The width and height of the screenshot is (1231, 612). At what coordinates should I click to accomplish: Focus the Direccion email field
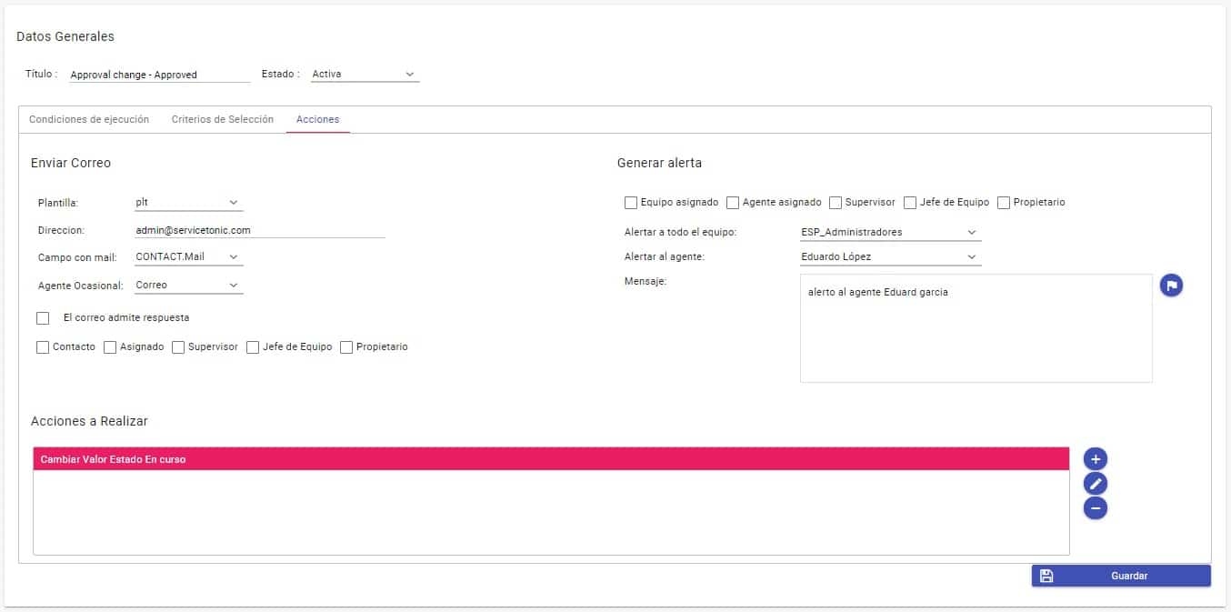pyautogui.click(x=259, y=231)
